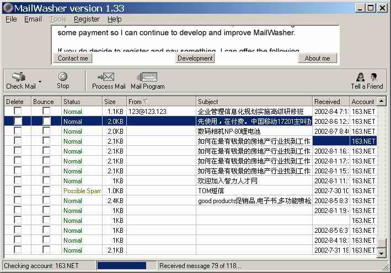Click the Development button
The image size is (391, 273).
point(195,58)
